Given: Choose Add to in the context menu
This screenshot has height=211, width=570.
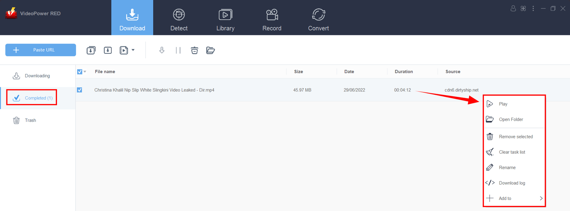Looking at the screenshot, I should [514, 199].
